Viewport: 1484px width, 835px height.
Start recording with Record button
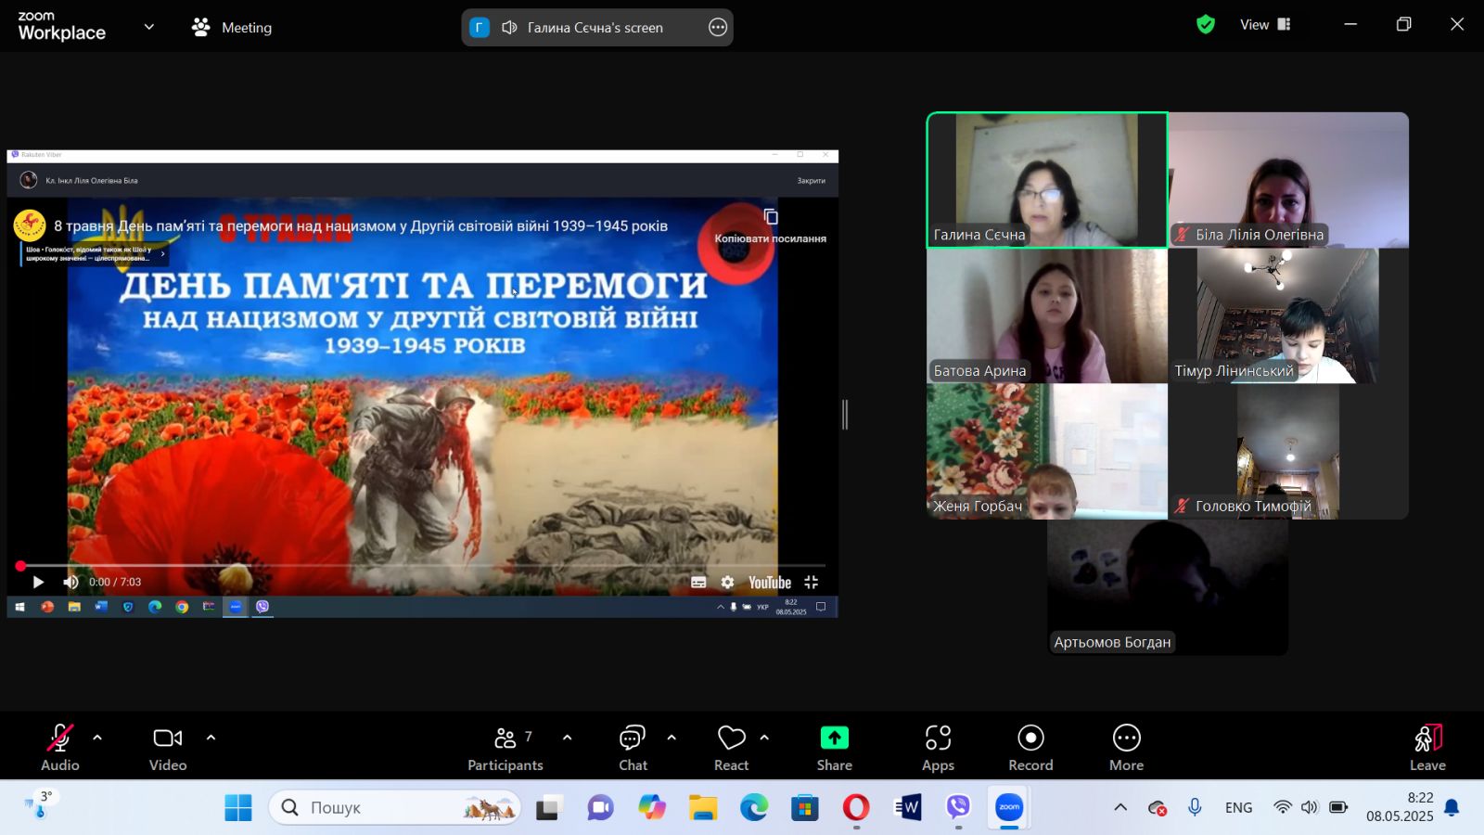[x=1030, y=748]
